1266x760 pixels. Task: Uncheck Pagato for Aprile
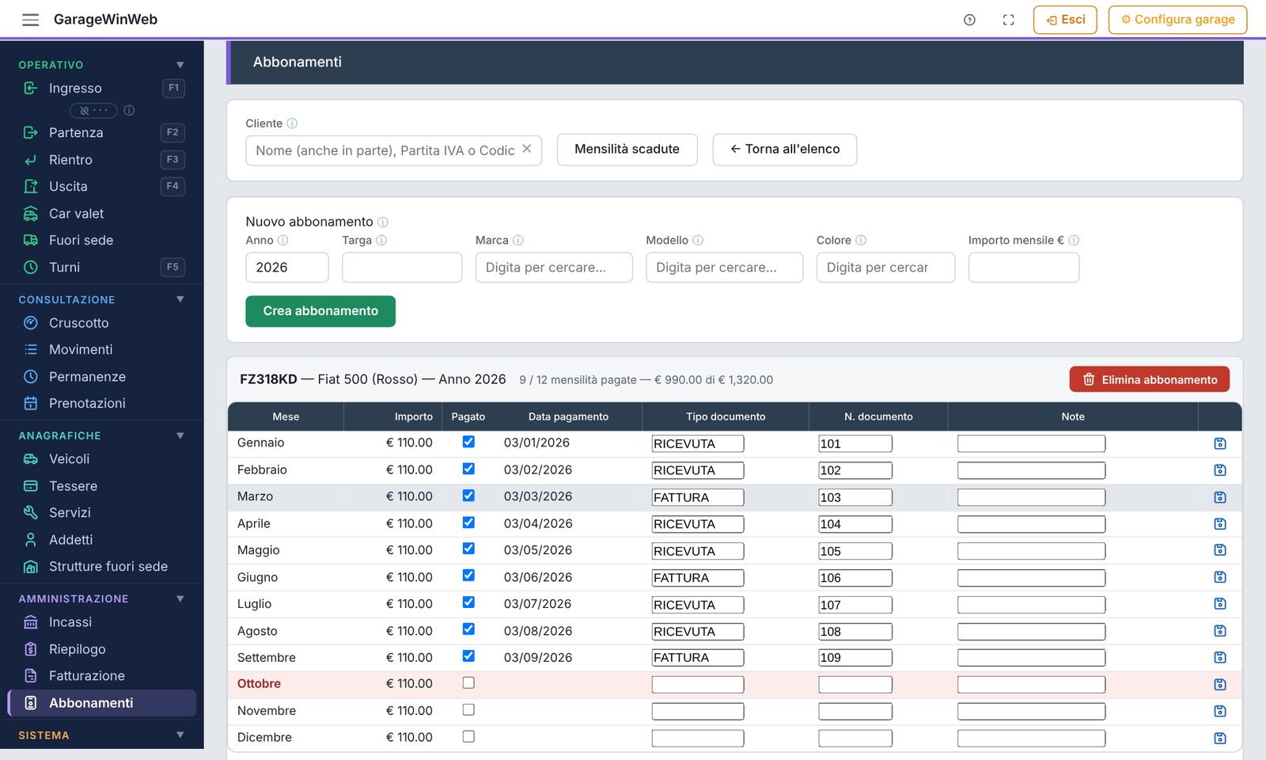click(468, 522)
